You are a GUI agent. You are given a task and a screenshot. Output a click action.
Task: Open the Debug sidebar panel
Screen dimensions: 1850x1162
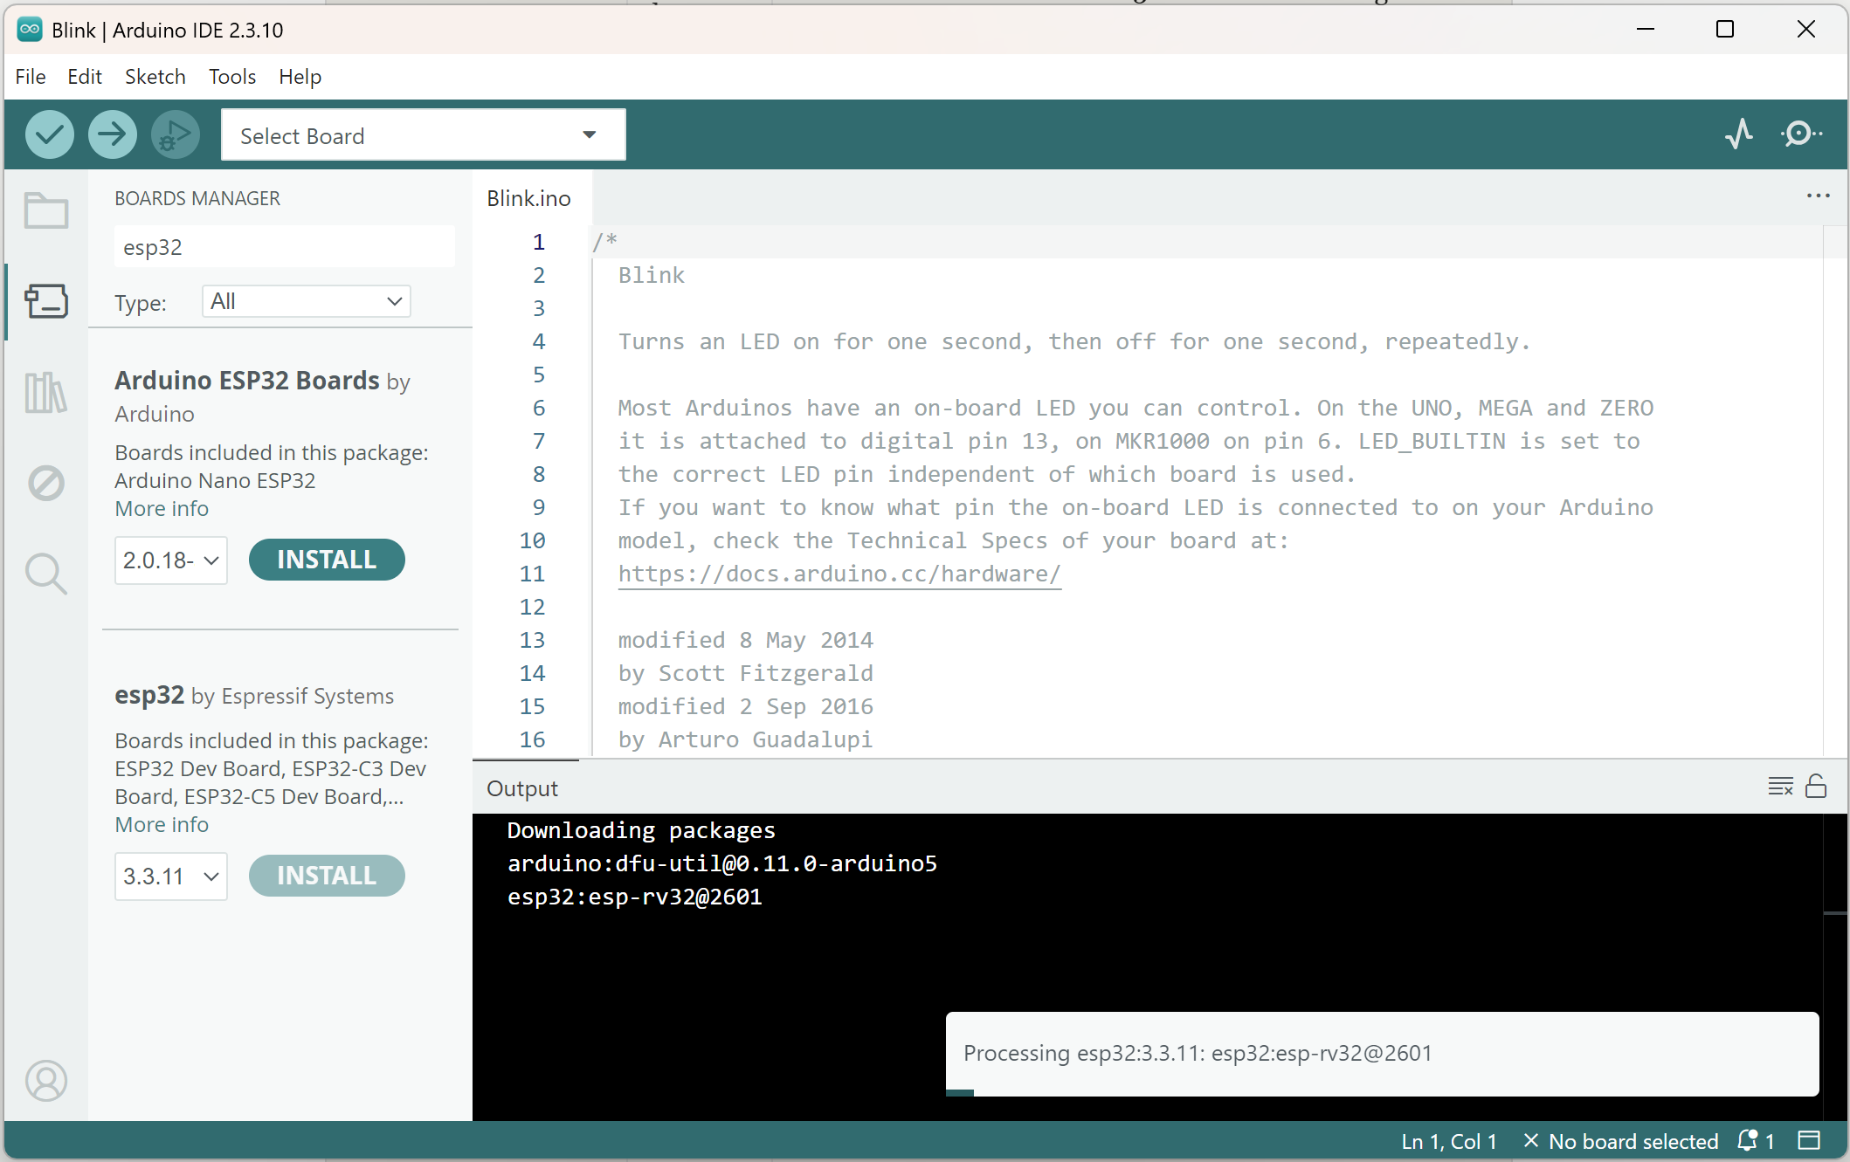tap(46, 483)
